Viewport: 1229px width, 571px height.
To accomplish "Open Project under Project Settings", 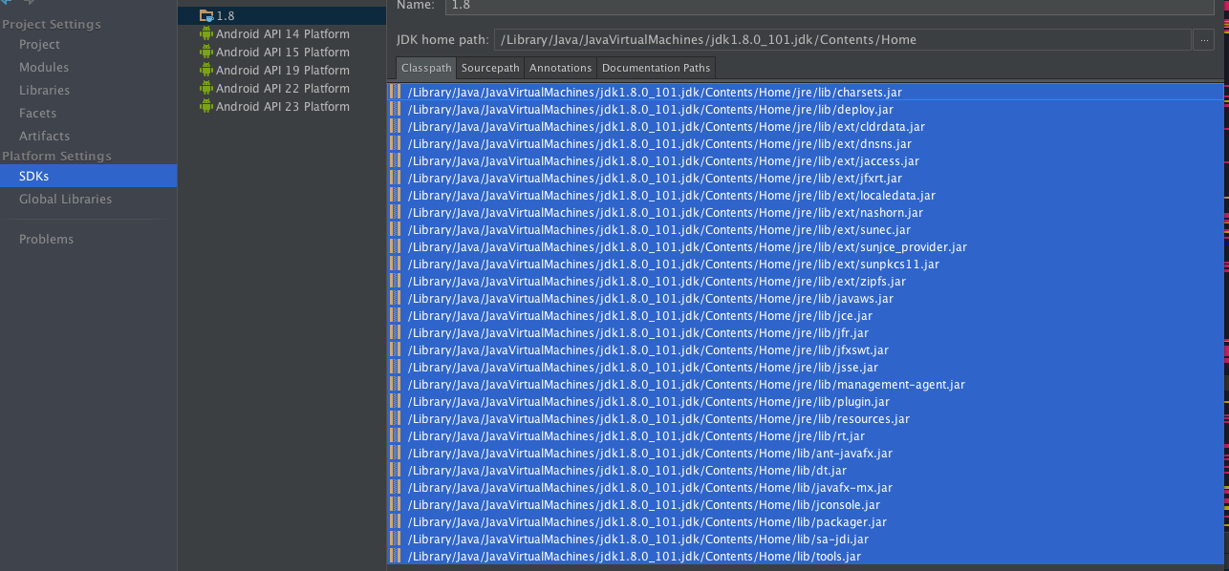I will pyautogui.click(x=39, y=45).
